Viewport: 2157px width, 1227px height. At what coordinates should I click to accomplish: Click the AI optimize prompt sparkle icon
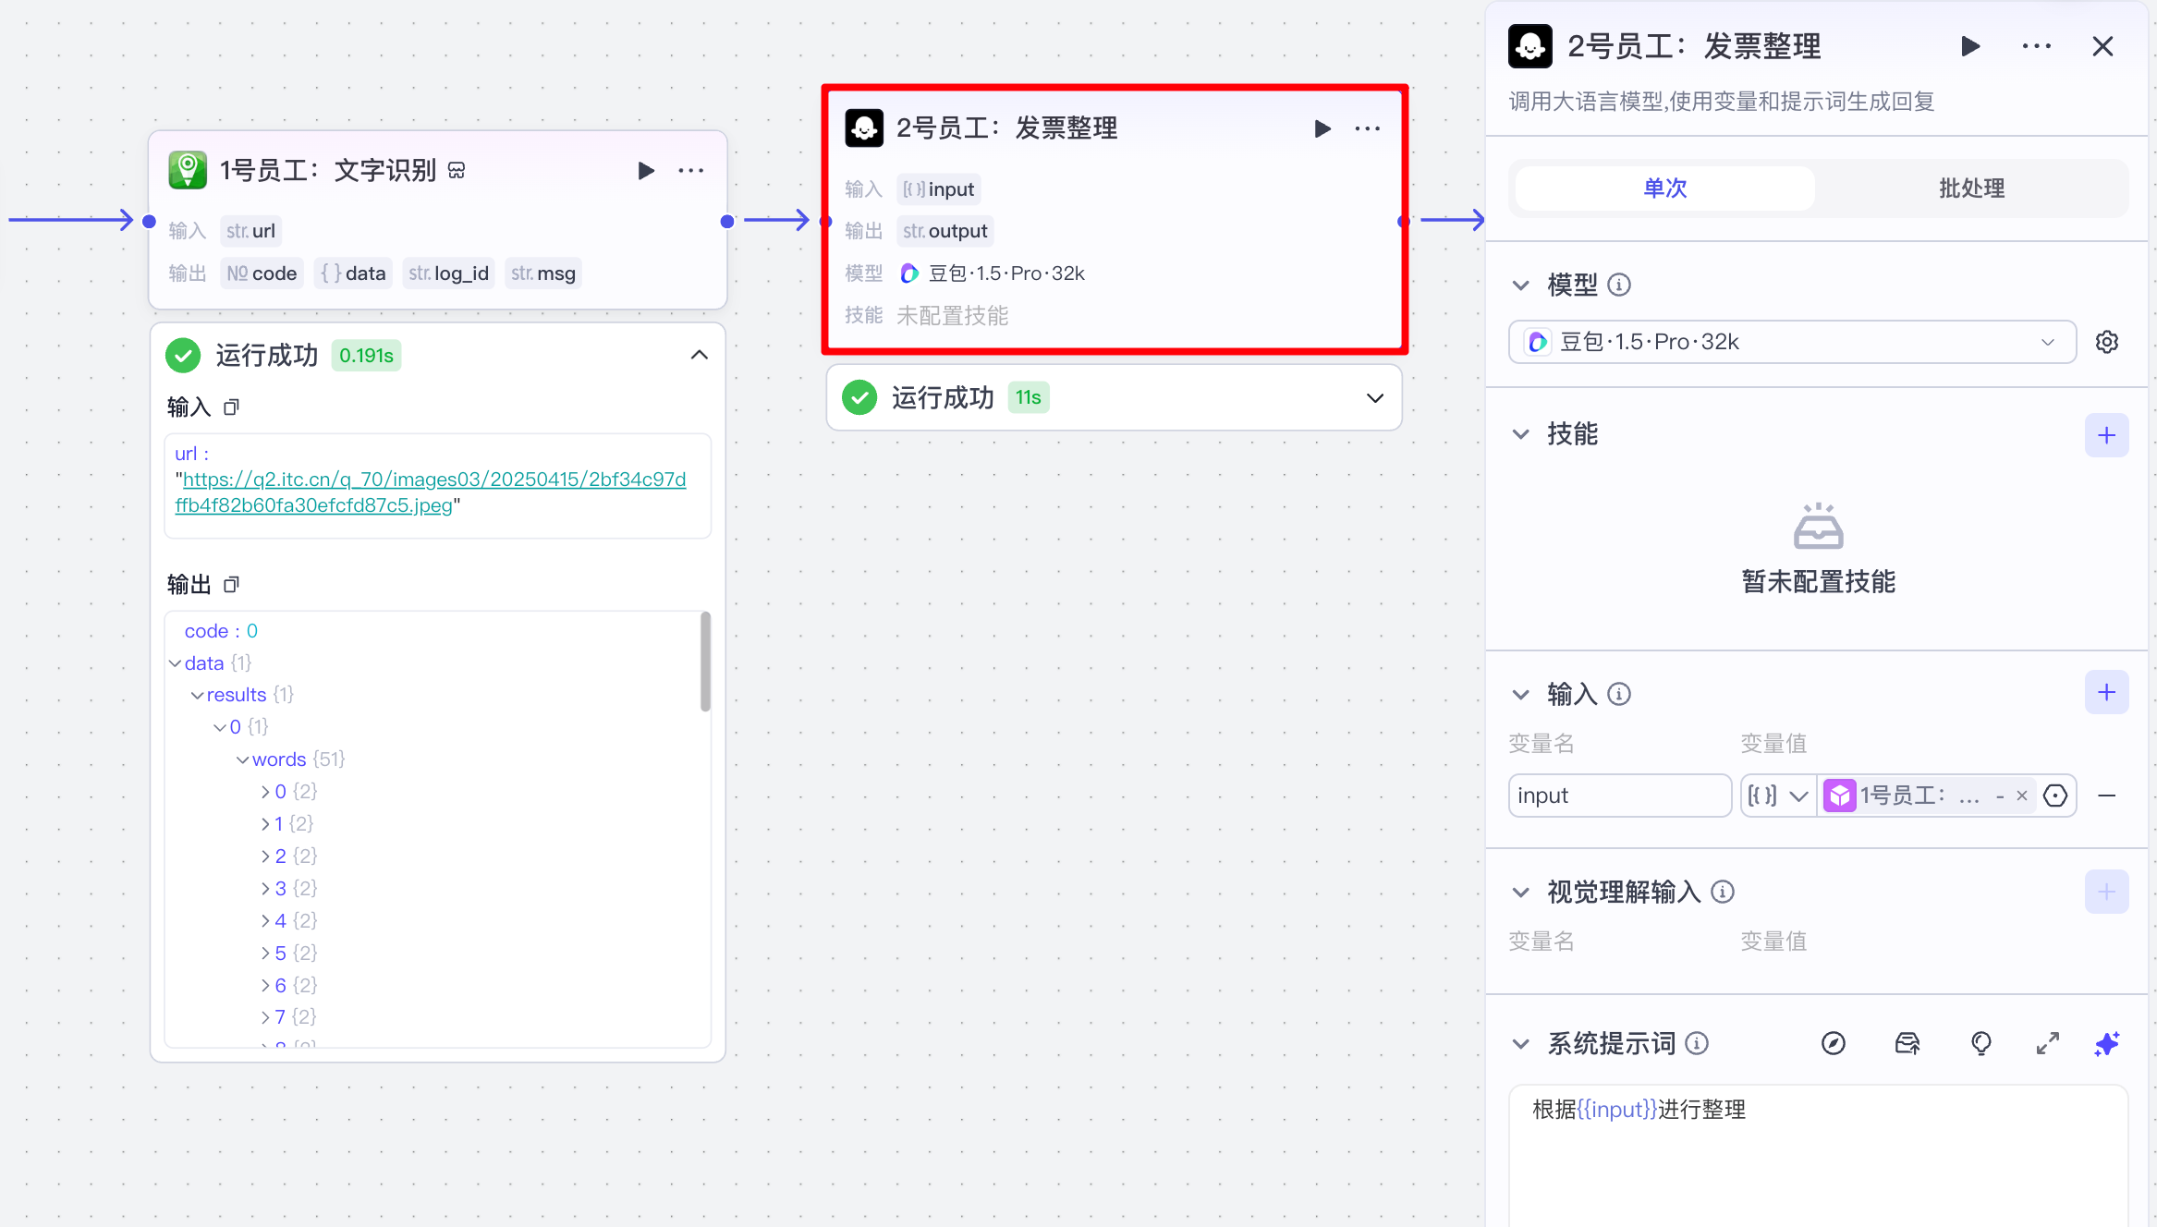(2106, 1044)
